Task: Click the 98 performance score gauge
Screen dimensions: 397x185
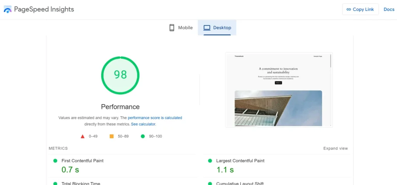Action: (120, 75)
